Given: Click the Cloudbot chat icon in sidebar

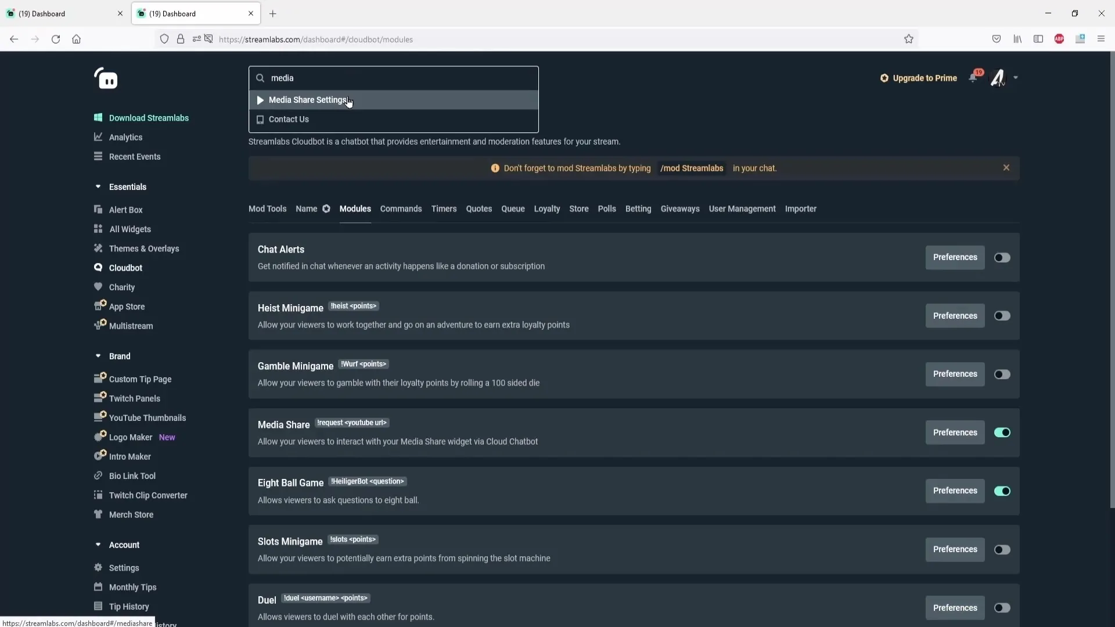Looking at the screenshot, I should 98,267.
